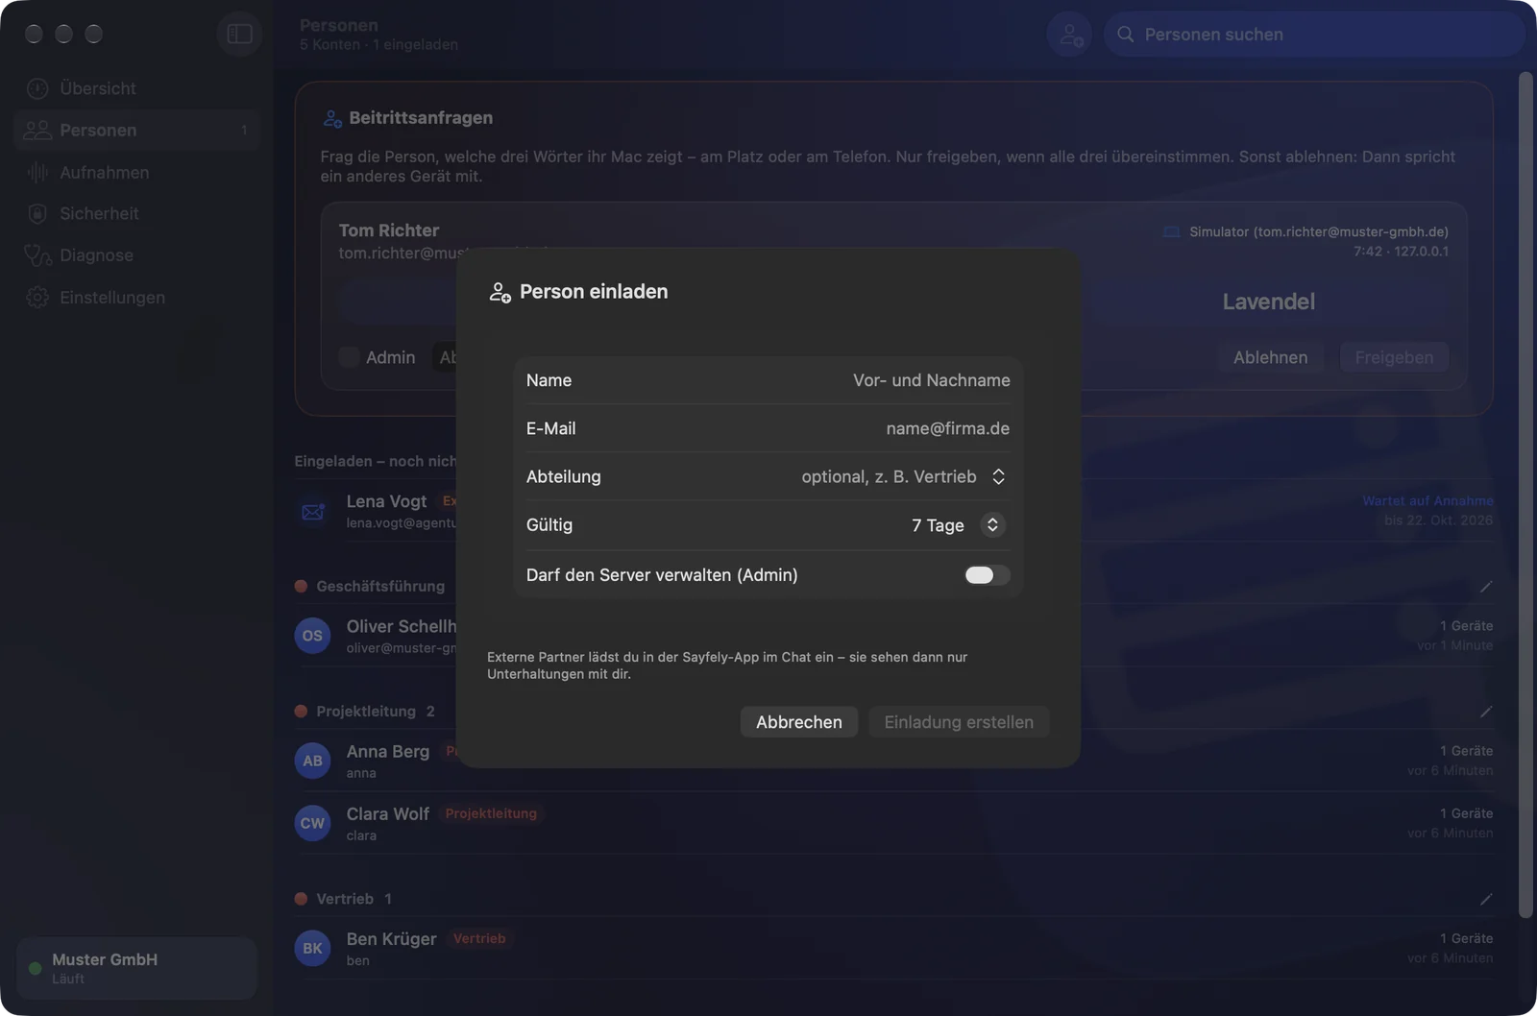The width and height of the screenshot is (1537, 1016).
Task: Click the pencil icon for Projektleitung group
Action: coord(1486,712)
